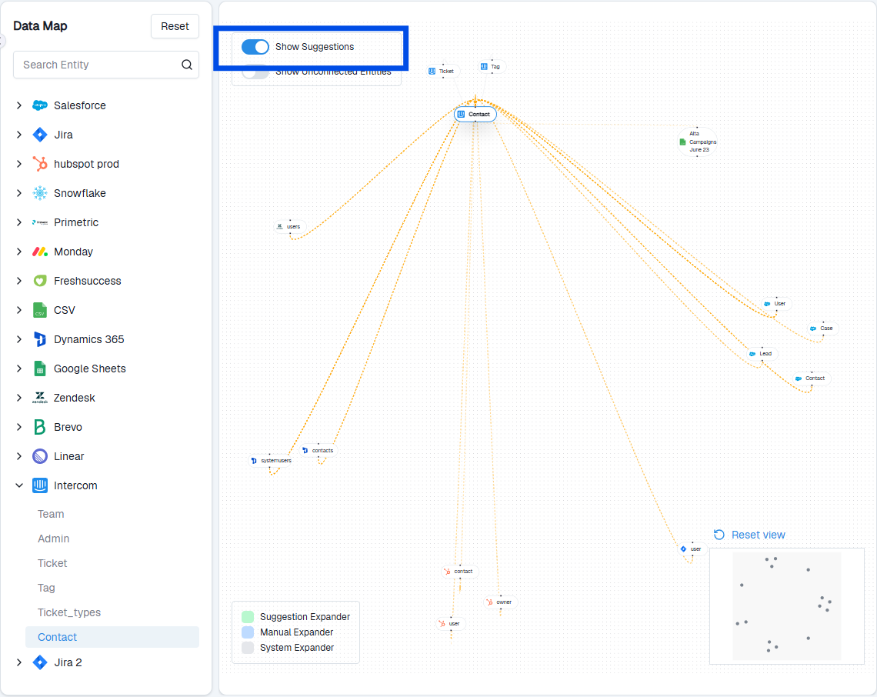Image resolution: width=877 pixels, height=697 pixels.
Task: Click the Intercom logo icon
Action: pyautogui.click(x=40, y=485)
